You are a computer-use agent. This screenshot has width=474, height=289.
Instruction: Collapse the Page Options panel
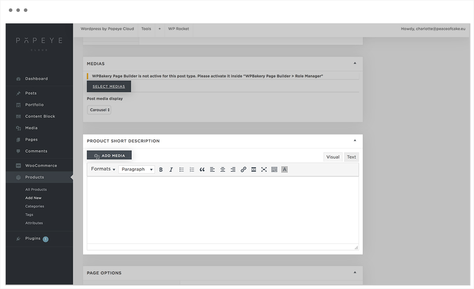[x=355, y=272]
